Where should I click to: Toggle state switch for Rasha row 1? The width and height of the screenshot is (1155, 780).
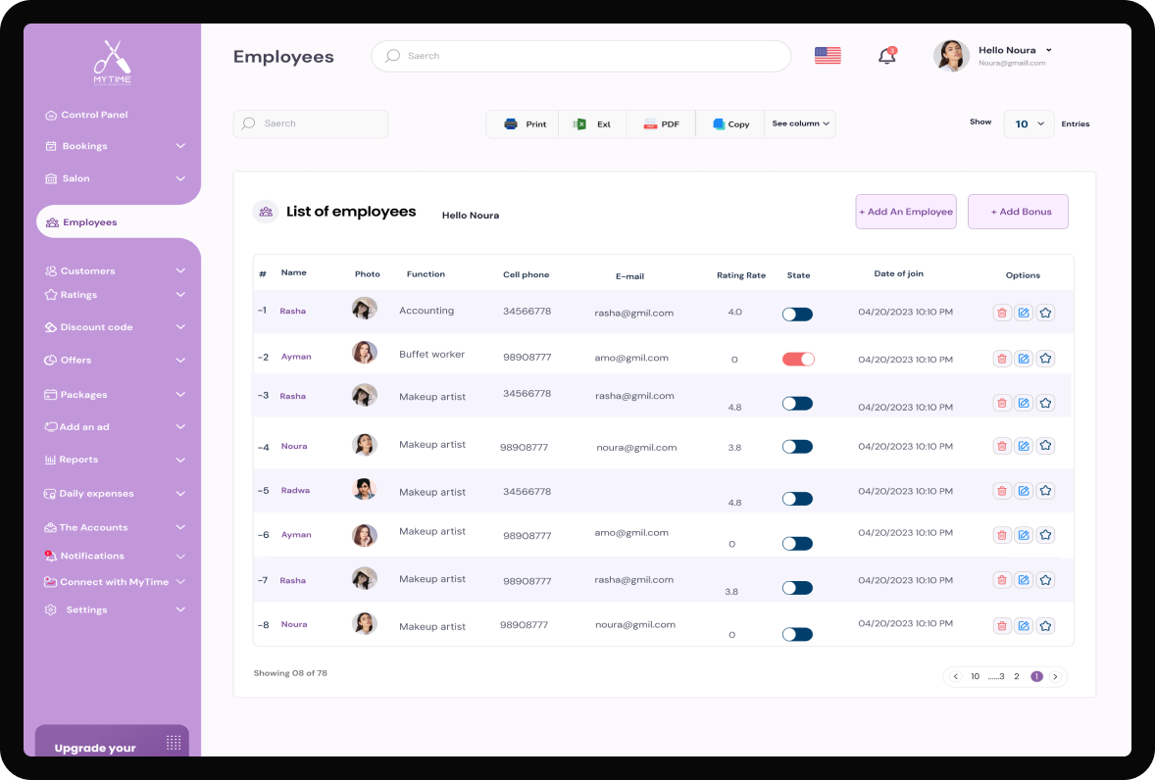pyautogui.click(x=797, y=315)
